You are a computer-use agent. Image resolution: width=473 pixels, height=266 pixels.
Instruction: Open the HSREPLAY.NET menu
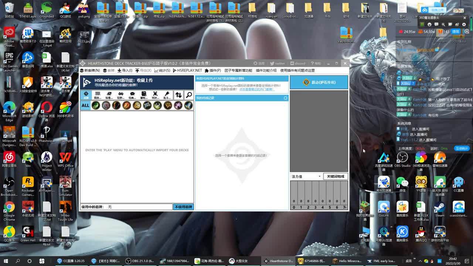(x=187, y=71)
